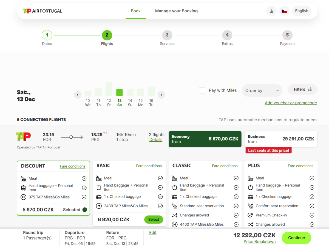Switch to Manage your Booking tab
329x248 pixels.
[x=176, y=11]
